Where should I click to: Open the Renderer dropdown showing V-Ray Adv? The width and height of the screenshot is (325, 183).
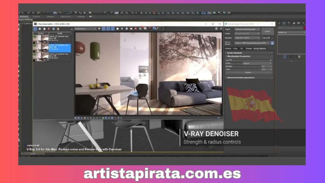247,38
